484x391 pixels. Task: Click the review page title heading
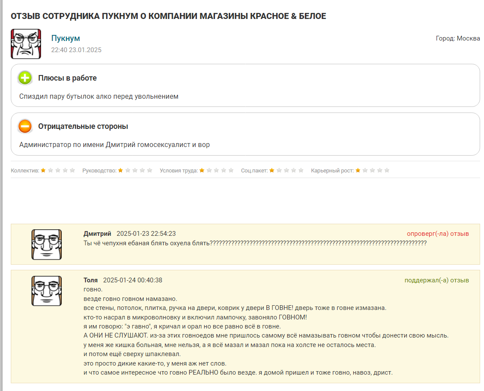(168, 16)
